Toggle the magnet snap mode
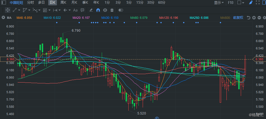This screenshot has height=119, width=266. coord(98,10)
